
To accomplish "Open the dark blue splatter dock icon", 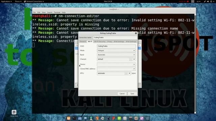I will tap(108, 118).
